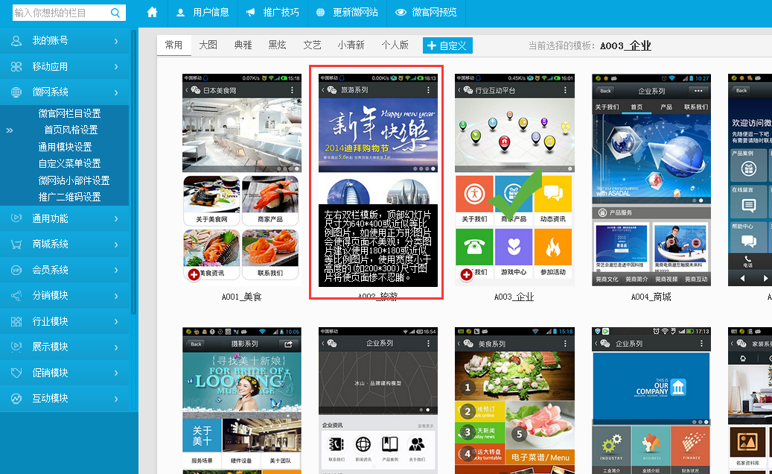Screen dimensions: 772x474
Task: Open 商城系统 shopping cart menu
Action: coord(66,244)
